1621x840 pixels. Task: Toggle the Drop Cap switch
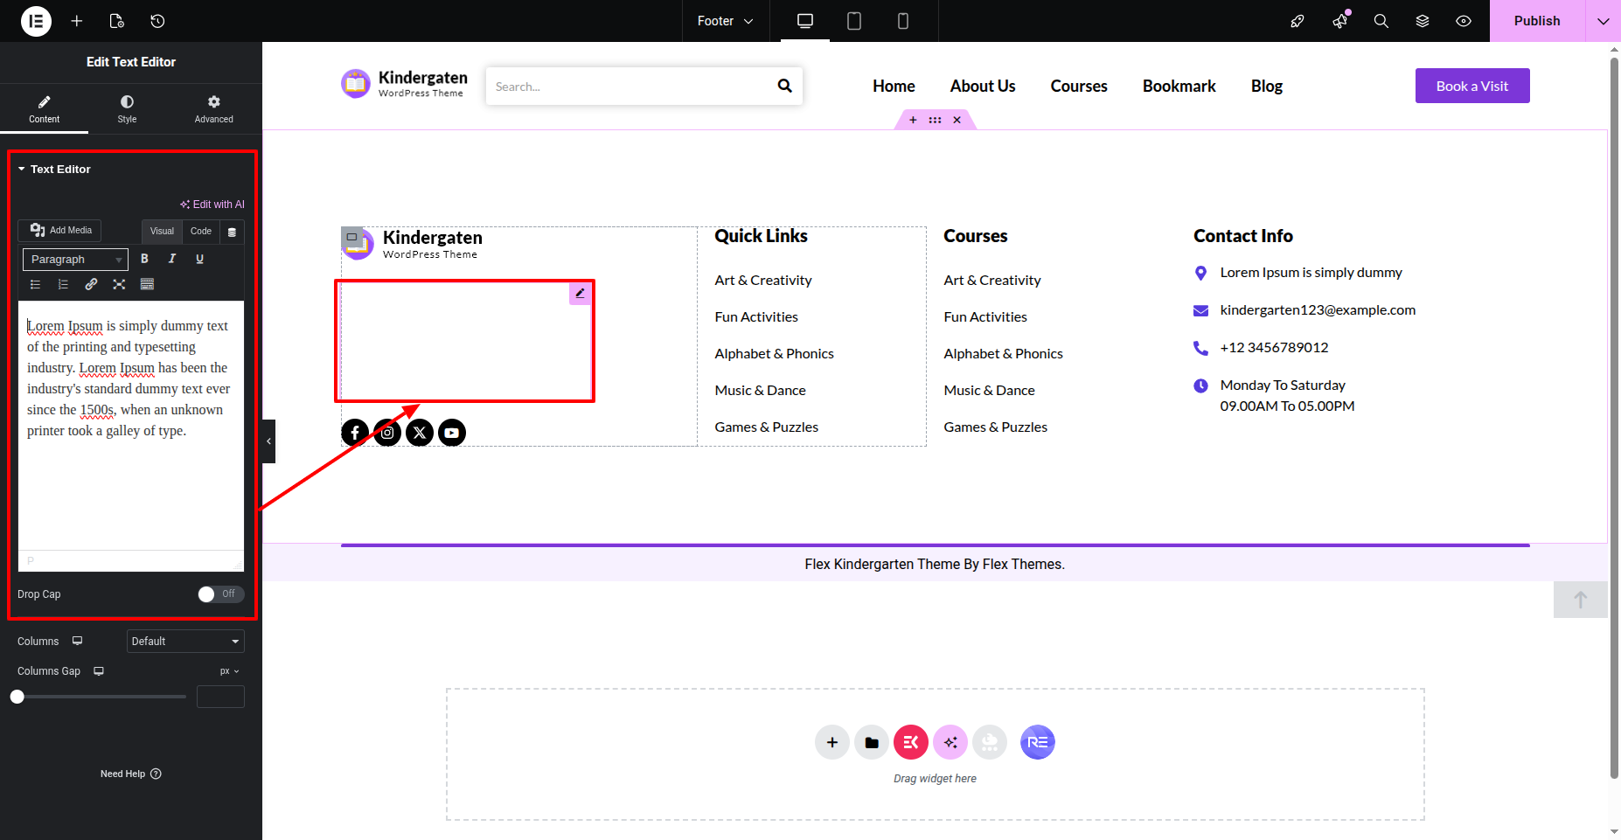pos(220,594)
